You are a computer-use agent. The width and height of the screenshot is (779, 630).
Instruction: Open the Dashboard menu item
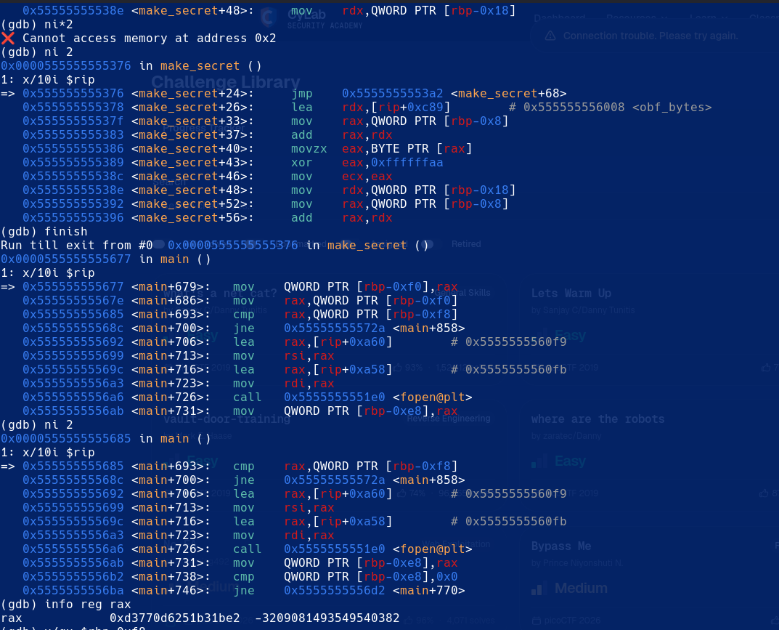560,18
